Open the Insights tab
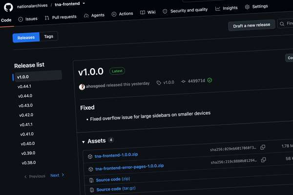 226,8
